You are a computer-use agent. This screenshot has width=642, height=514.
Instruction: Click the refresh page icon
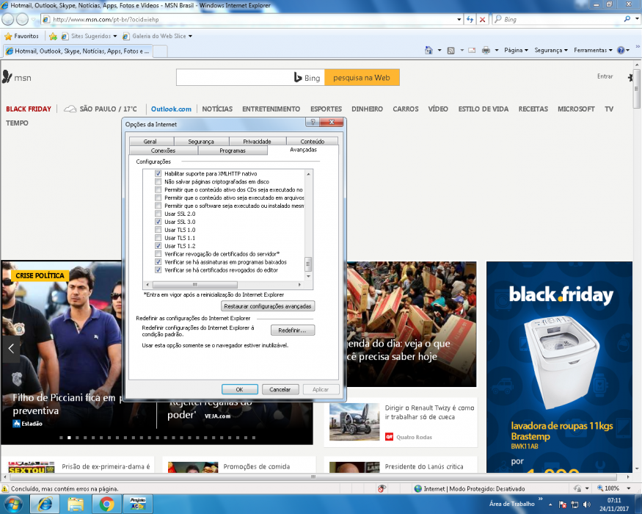(470, 19)
